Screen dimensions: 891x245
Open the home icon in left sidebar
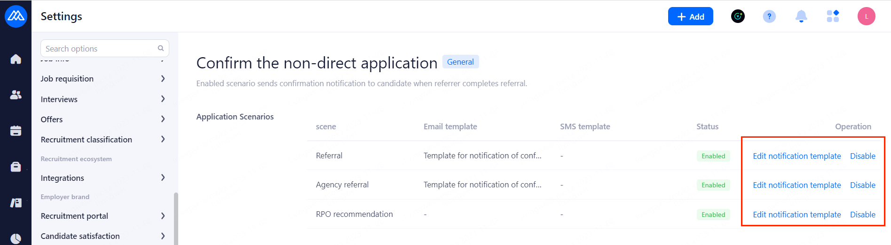16,59
